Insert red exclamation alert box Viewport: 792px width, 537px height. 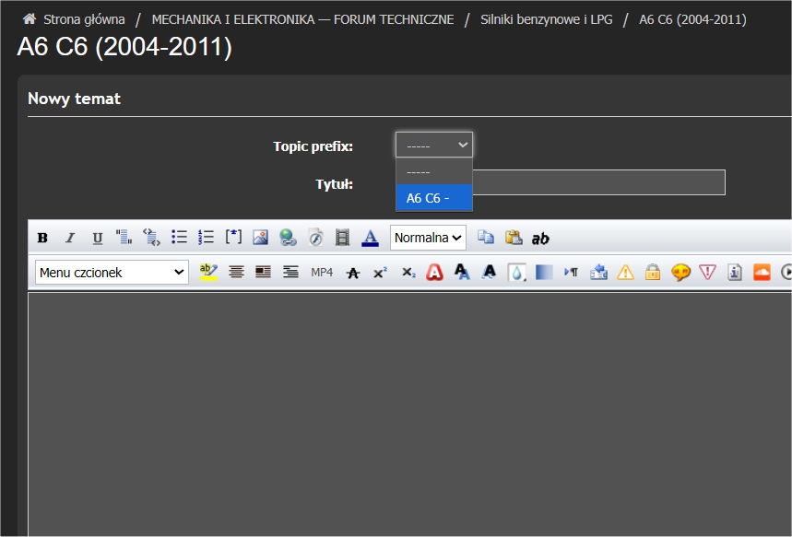(708, 273)
